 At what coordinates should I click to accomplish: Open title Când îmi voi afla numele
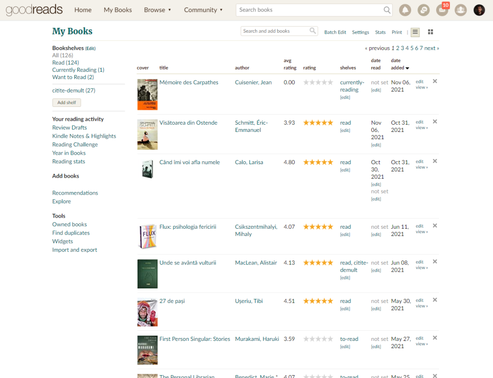click(189, 162)
